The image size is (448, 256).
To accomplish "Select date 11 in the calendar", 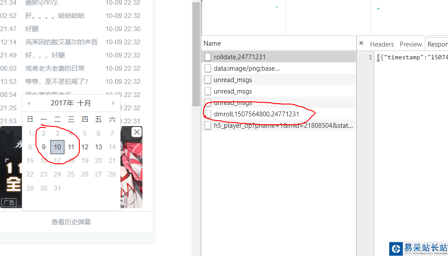I will [71, 147].
